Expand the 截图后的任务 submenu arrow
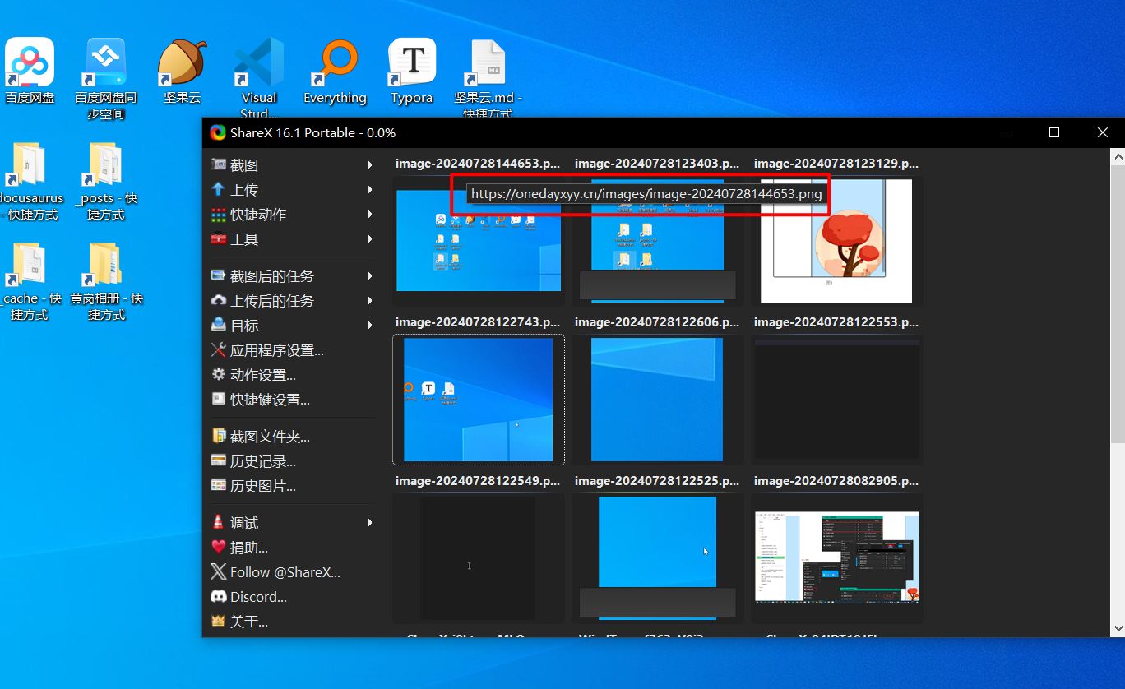 [371, 276]
